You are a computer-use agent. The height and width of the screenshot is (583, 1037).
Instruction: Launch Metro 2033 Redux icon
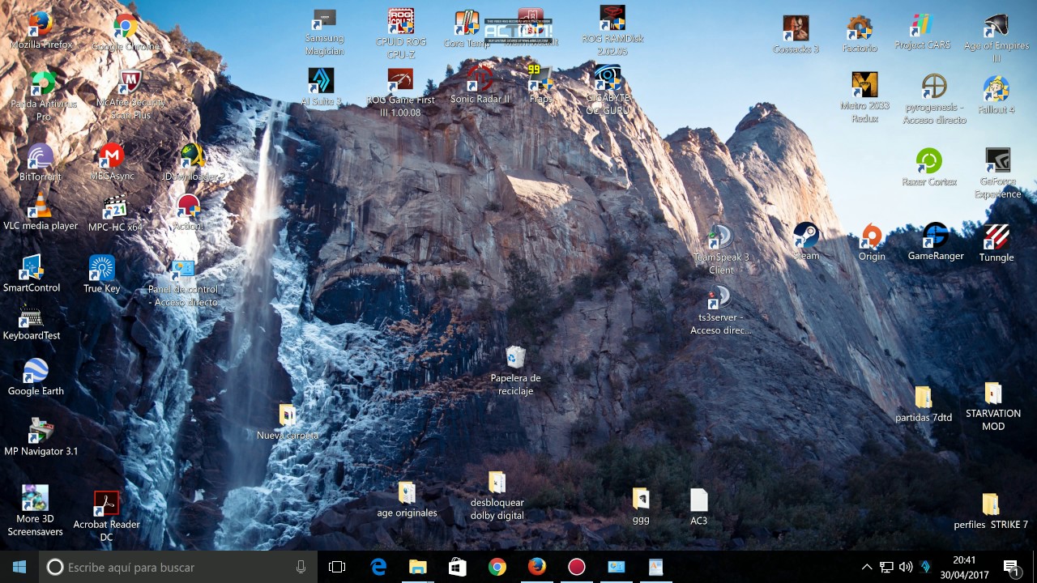[864, 98]
